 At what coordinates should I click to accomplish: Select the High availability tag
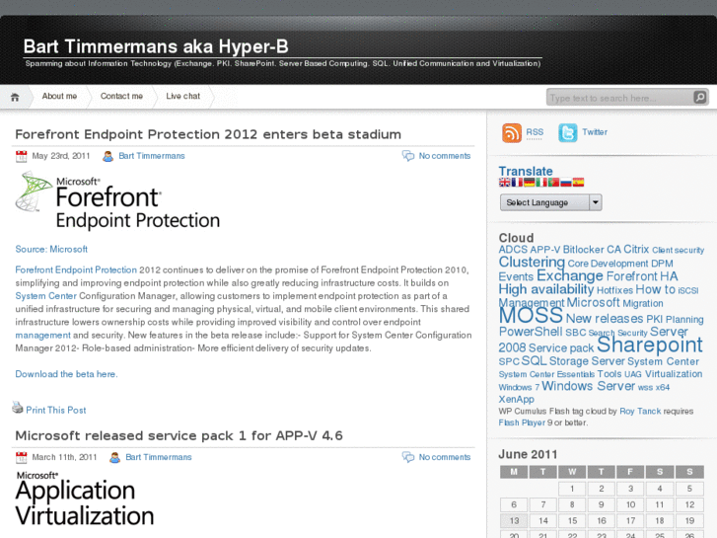coord(546,290)
